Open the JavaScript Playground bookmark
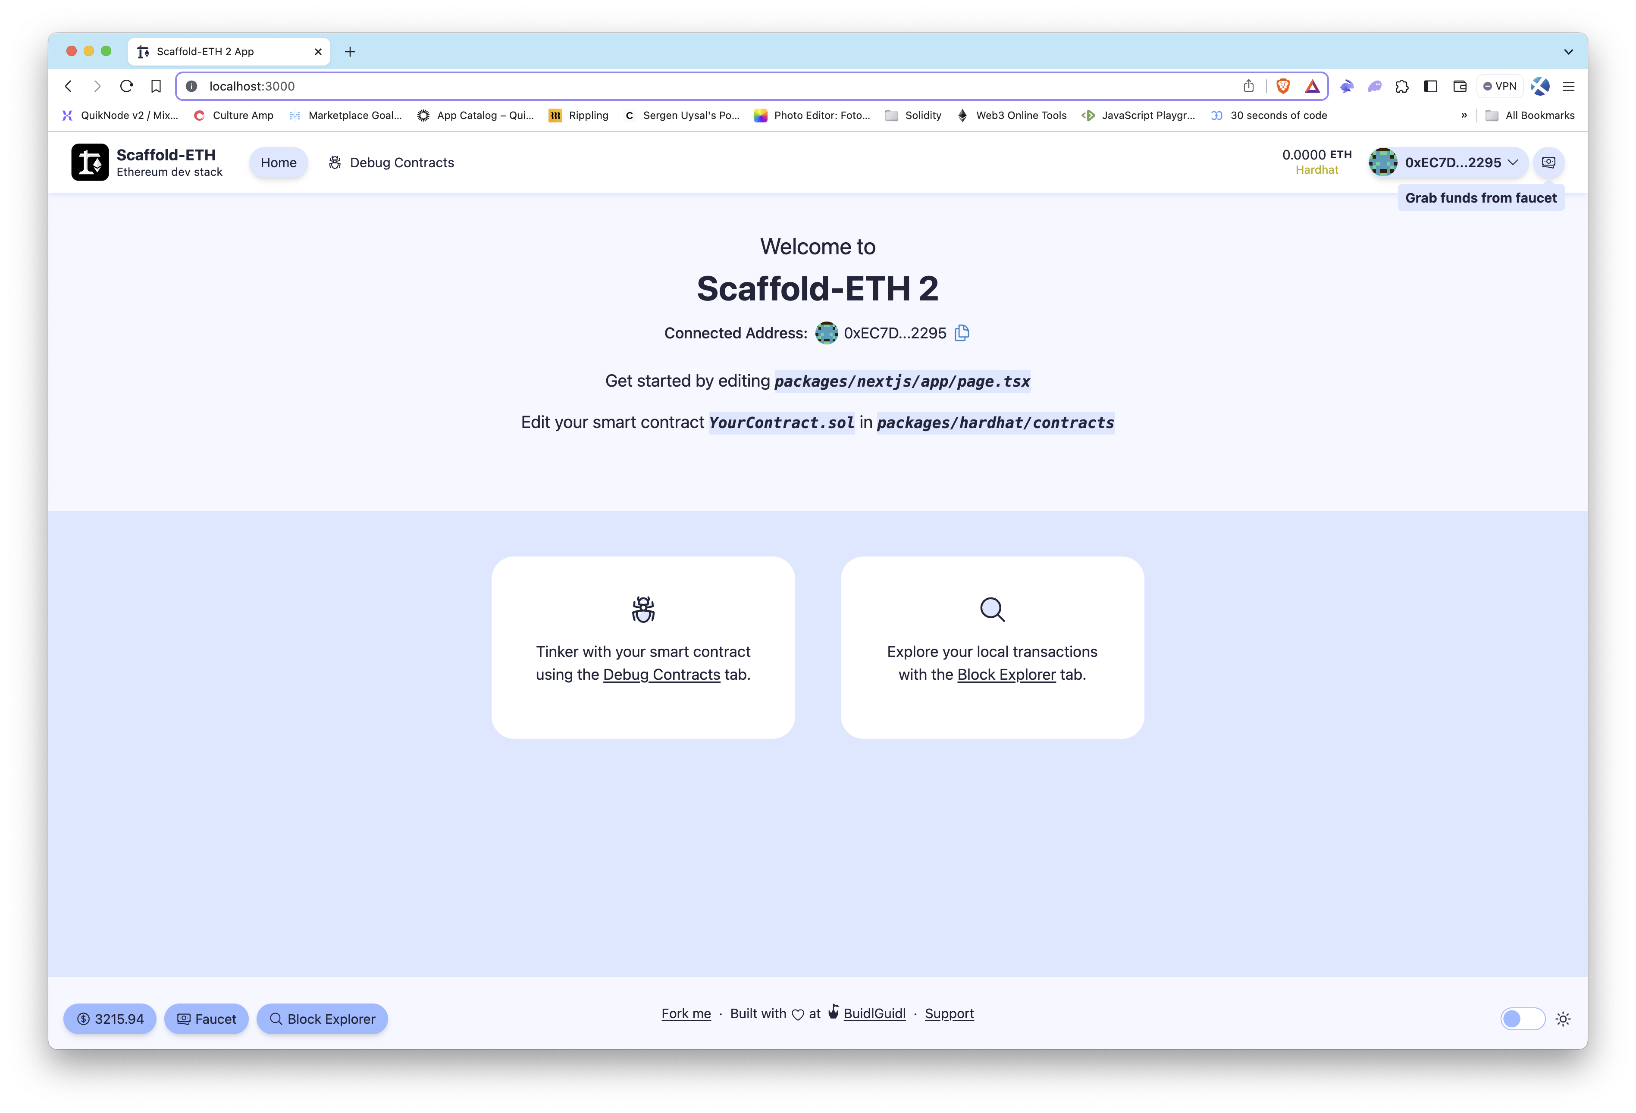The height and width of the screenshot is (1113, 1636). pyautogui.click(x=1139, y=116)
